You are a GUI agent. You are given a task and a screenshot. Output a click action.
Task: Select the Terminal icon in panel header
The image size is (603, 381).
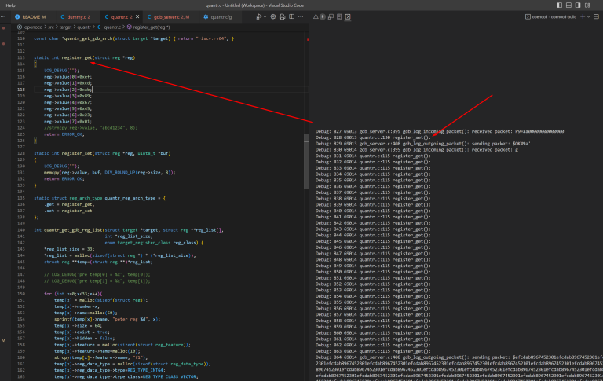pos(348,17)
